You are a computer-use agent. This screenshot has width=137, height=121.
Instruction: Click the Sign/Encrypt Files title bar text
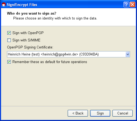[22, 5]
